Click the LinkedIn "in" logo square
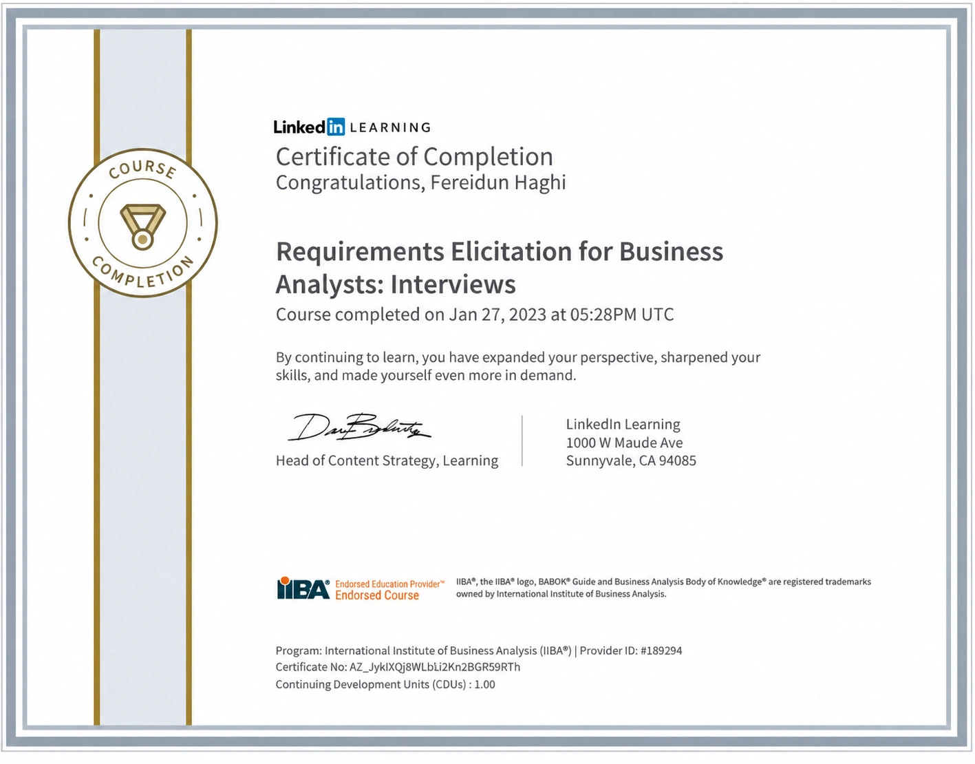Viewport: 975px width, 764px height. click(336, 127)
